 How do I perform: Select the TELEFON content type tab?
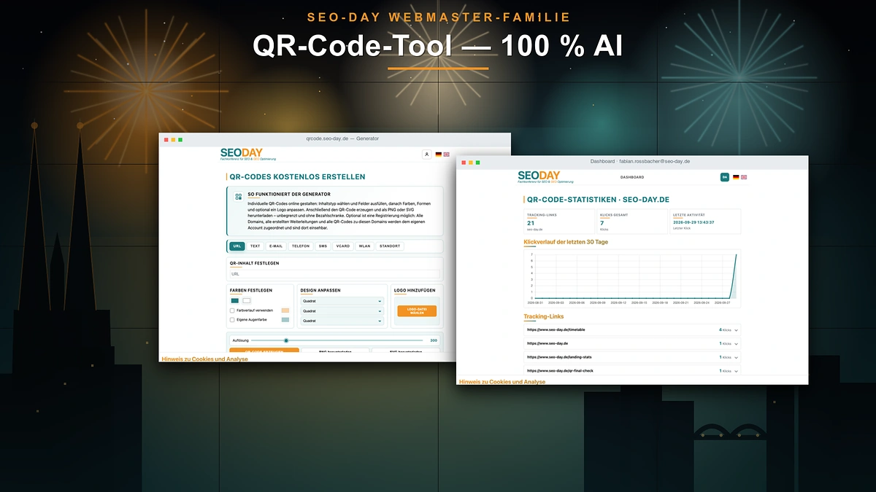pyautogui.click(x=301, y=246)
